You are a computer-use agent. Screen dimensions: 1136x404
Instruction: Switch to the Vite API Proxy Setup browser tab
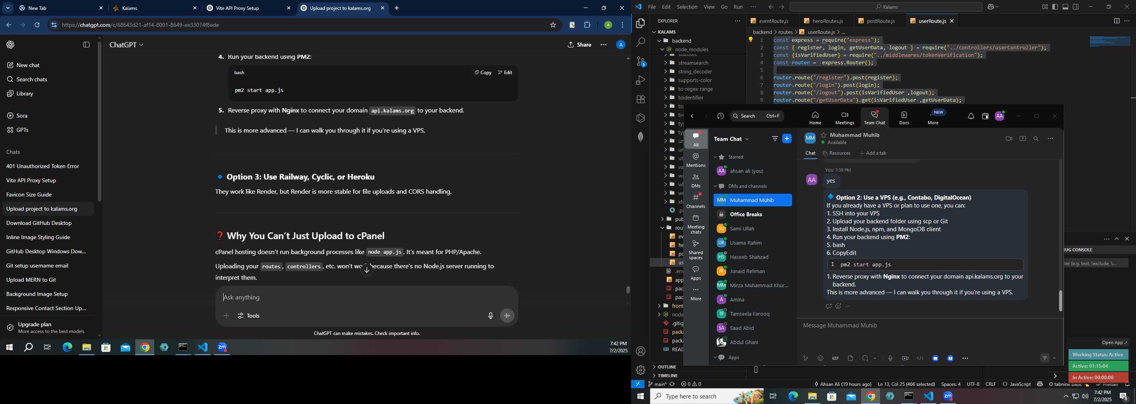click(x=248, y=8)
